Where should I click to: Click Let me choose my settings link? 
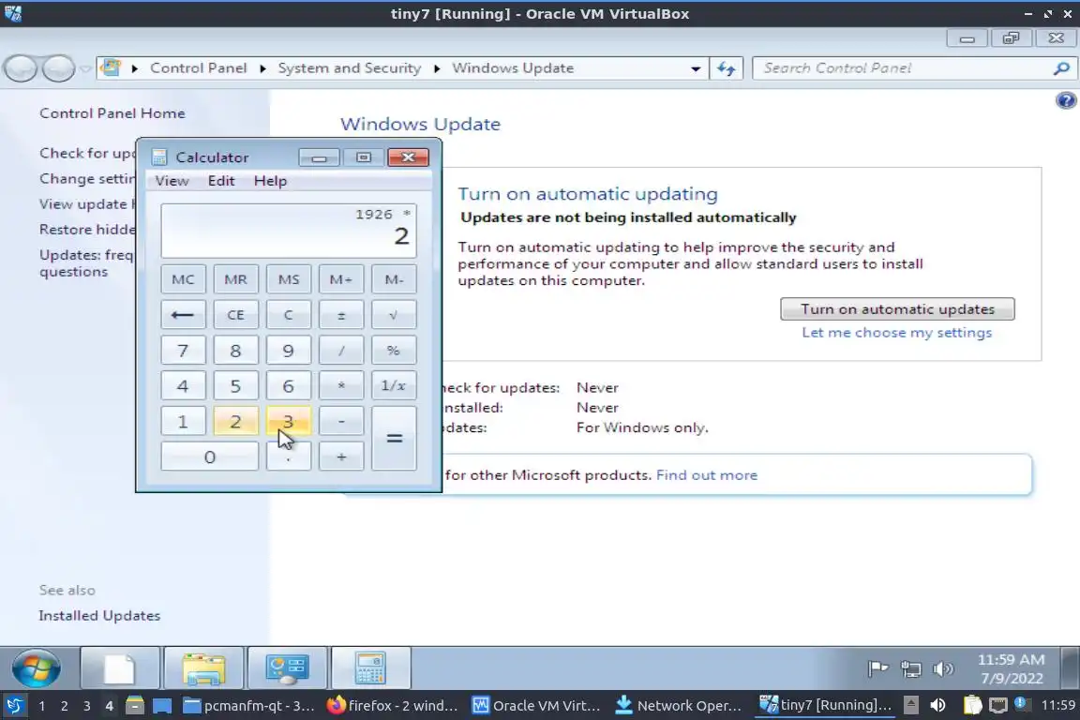pos(896,332)
